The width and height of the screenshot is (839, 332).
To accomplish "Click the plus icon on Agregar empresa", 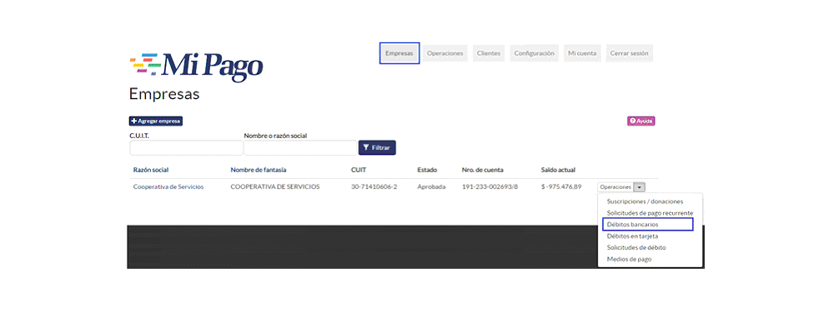I will (134, 121).
